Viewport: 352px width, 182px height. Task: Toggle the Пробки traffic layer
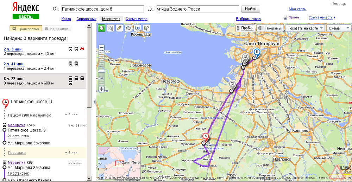[x=245, y=28]
